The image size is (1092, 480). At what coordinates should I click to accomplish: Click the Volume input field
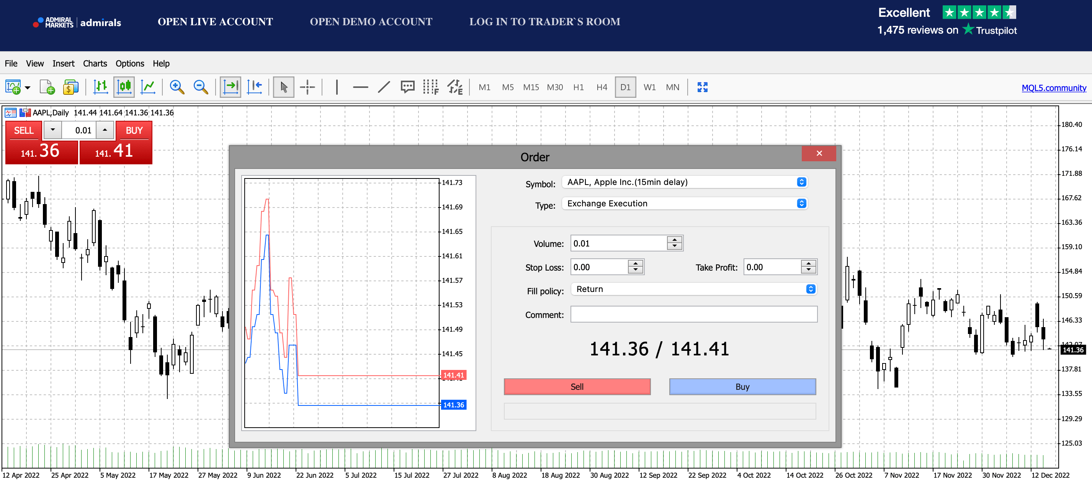618,243
